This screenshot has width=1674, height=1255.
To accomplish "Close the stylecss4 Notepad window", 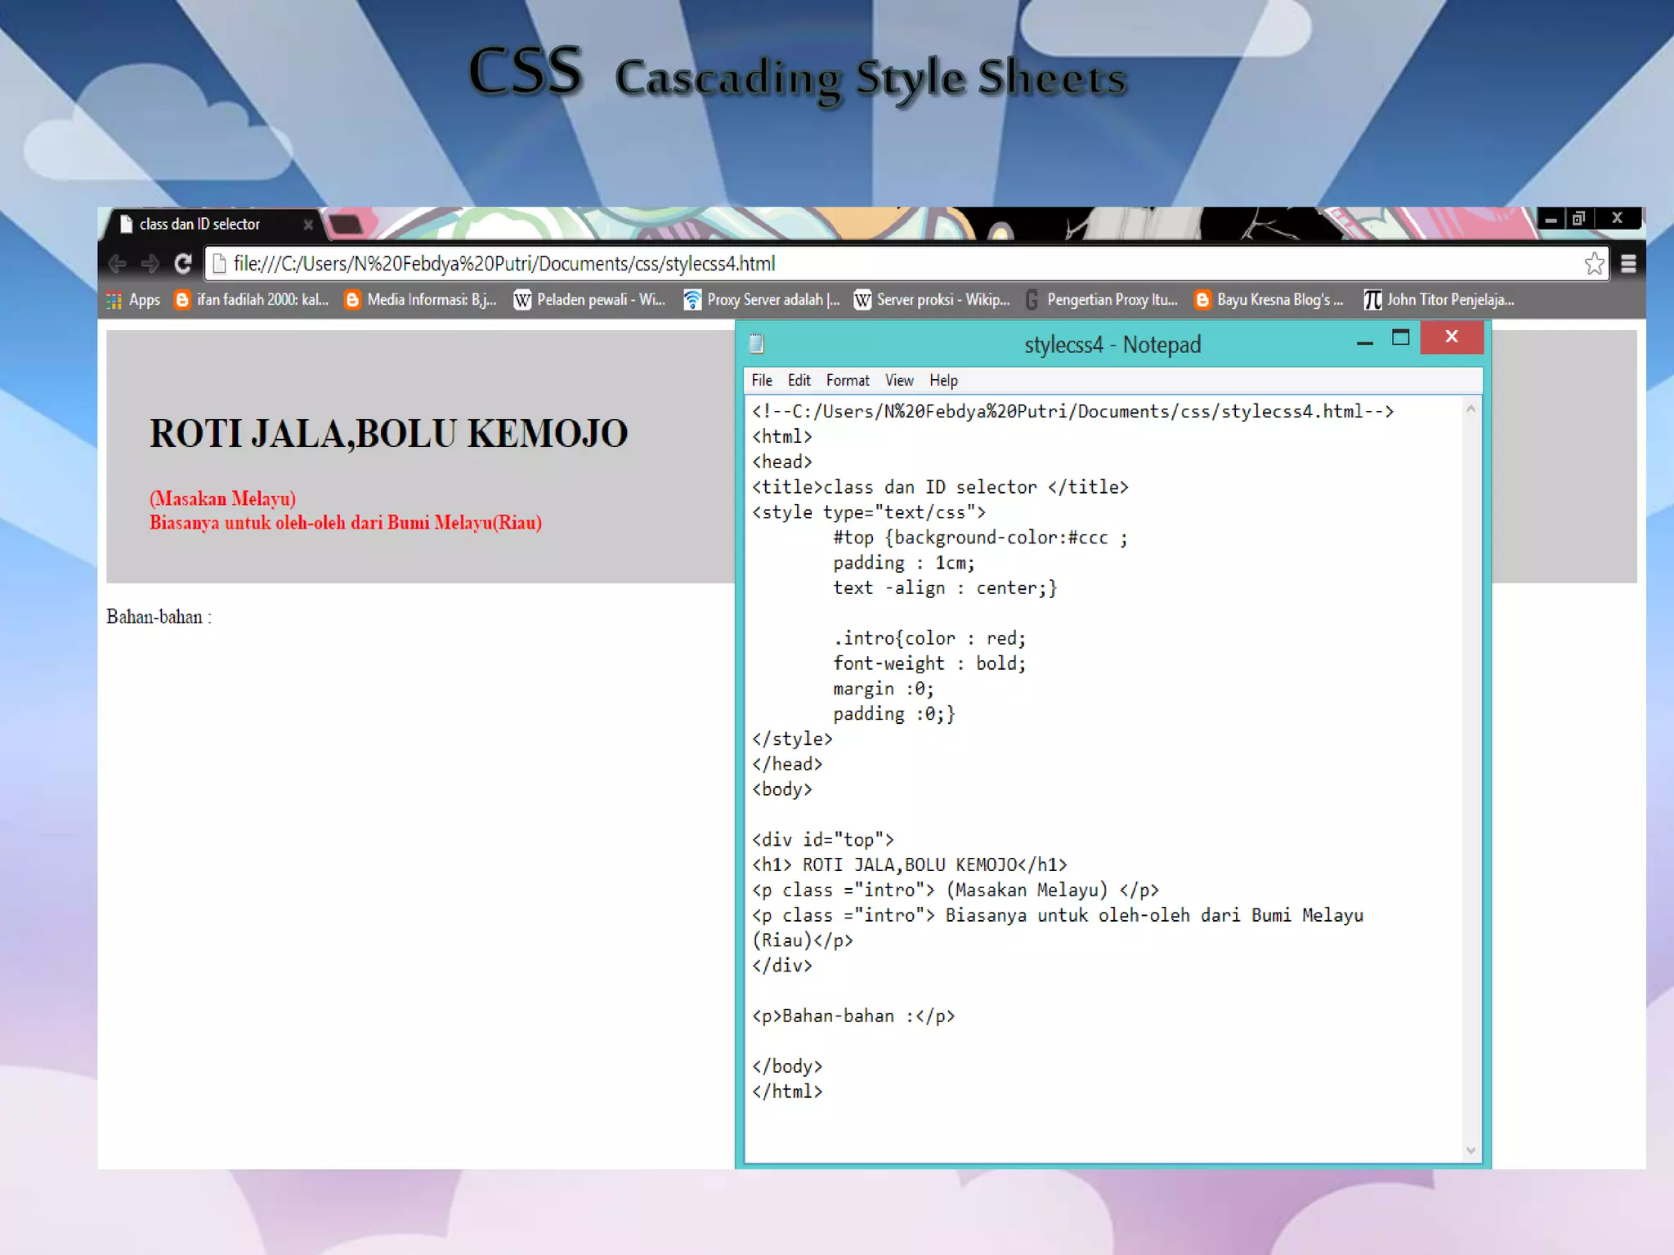I will point(1452,337).
